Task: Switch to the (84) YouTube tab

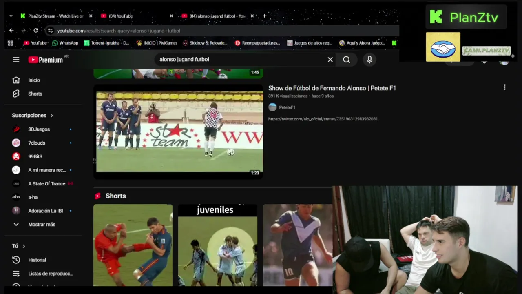Action: [121, 16]
